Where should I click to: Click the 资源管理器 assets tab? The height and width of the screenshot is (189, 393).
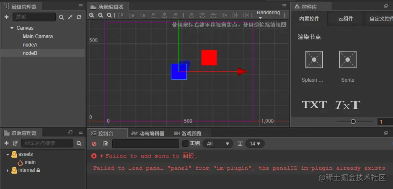pos(21,133)
